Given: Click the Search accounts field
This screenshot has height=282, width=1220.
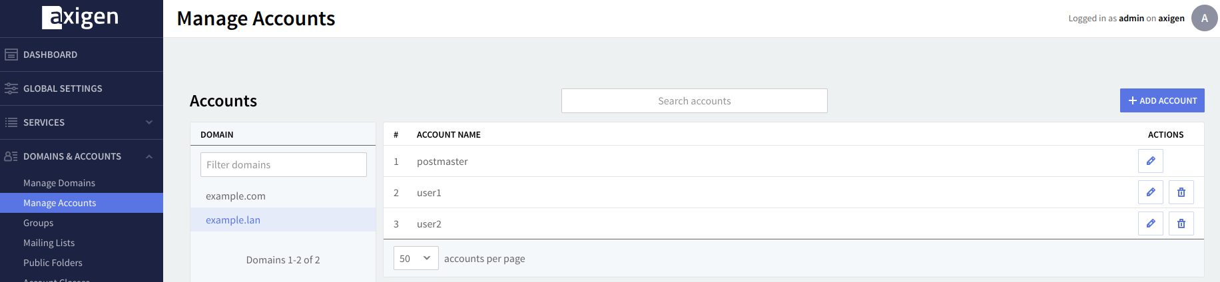Looking at the screenshot, I should click(694, 101).
